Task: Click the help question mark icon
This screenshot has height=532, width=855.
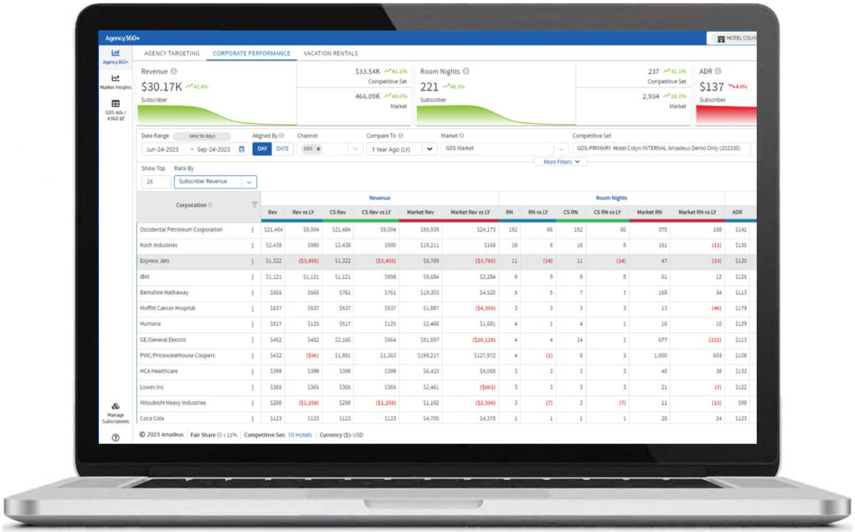Action: 115,438
